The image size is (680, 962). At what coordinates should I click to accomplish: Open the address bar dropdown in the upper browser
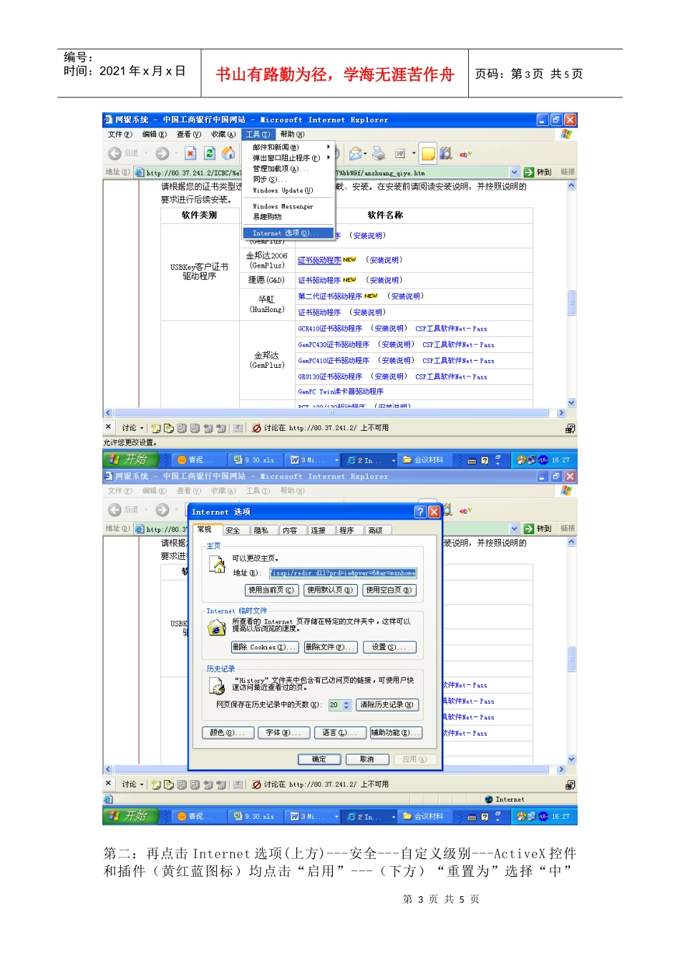[514, 173]
